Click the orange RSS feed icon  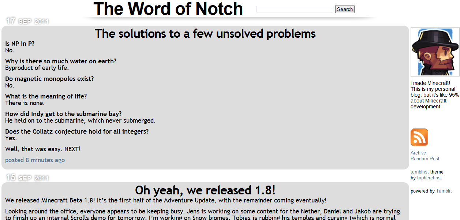pos(419,137)
